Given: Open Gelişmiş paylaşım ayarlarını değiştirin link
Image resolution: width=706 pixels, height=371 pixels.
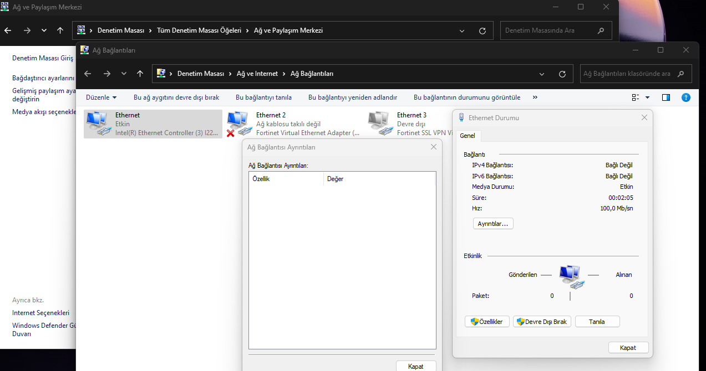Looking at the screenshot, I should [44, 95].
